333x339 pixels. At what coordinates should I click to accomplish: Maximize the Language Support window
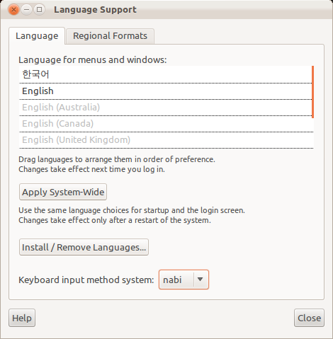point(40,10)
